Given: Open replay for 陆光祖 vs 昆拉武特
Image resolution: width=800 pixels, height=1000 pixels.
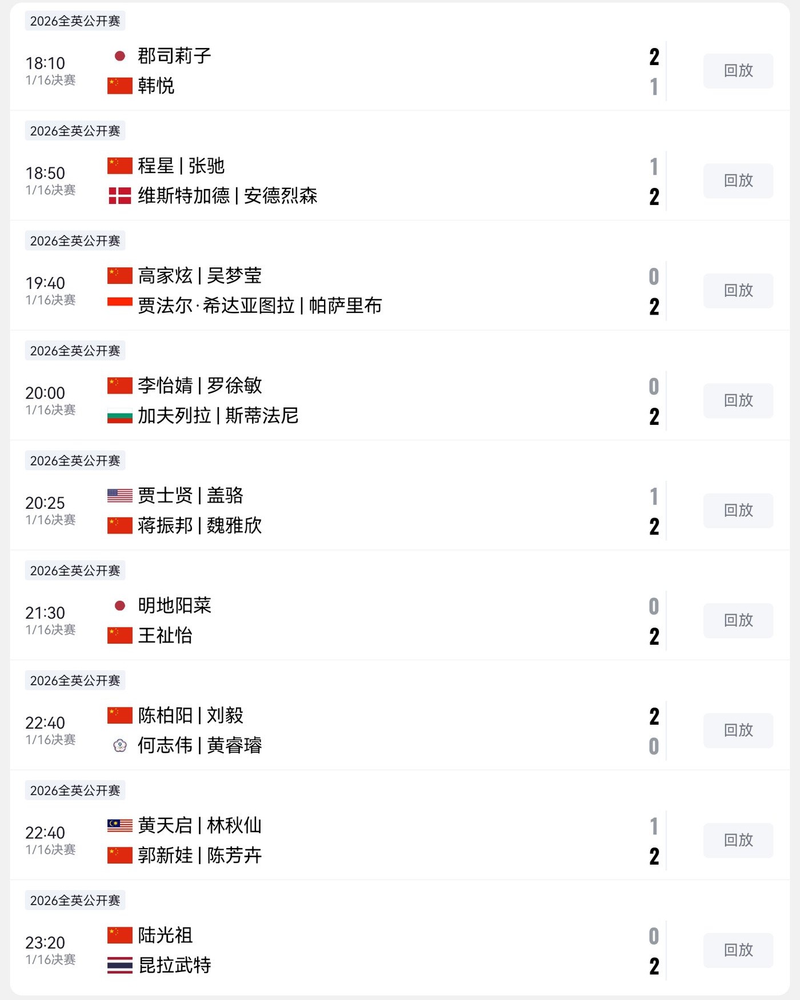Looking at the screenshot, I should pyautogui.click(x=738, y=950).
